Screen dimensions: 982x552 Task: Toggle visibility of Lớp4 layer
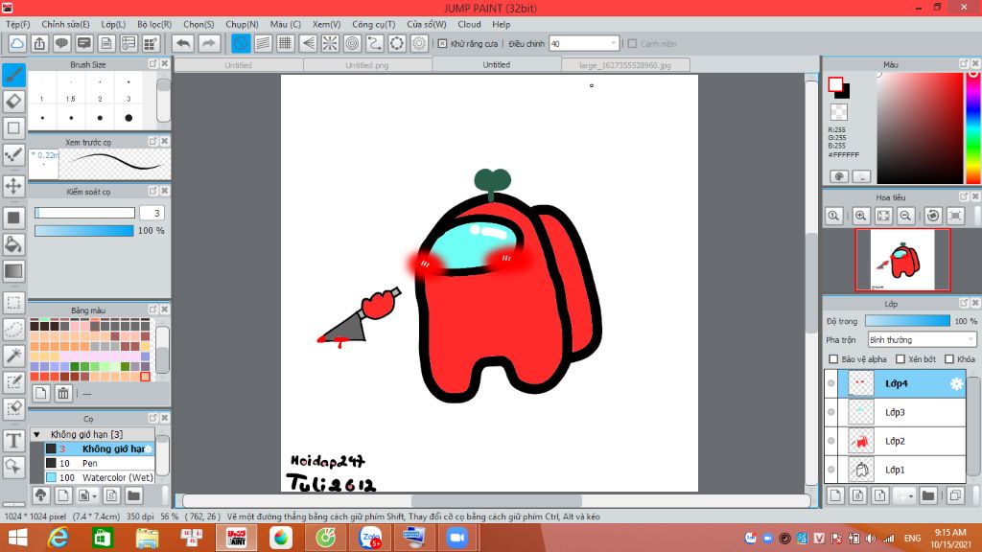click(x=831, y=383)
